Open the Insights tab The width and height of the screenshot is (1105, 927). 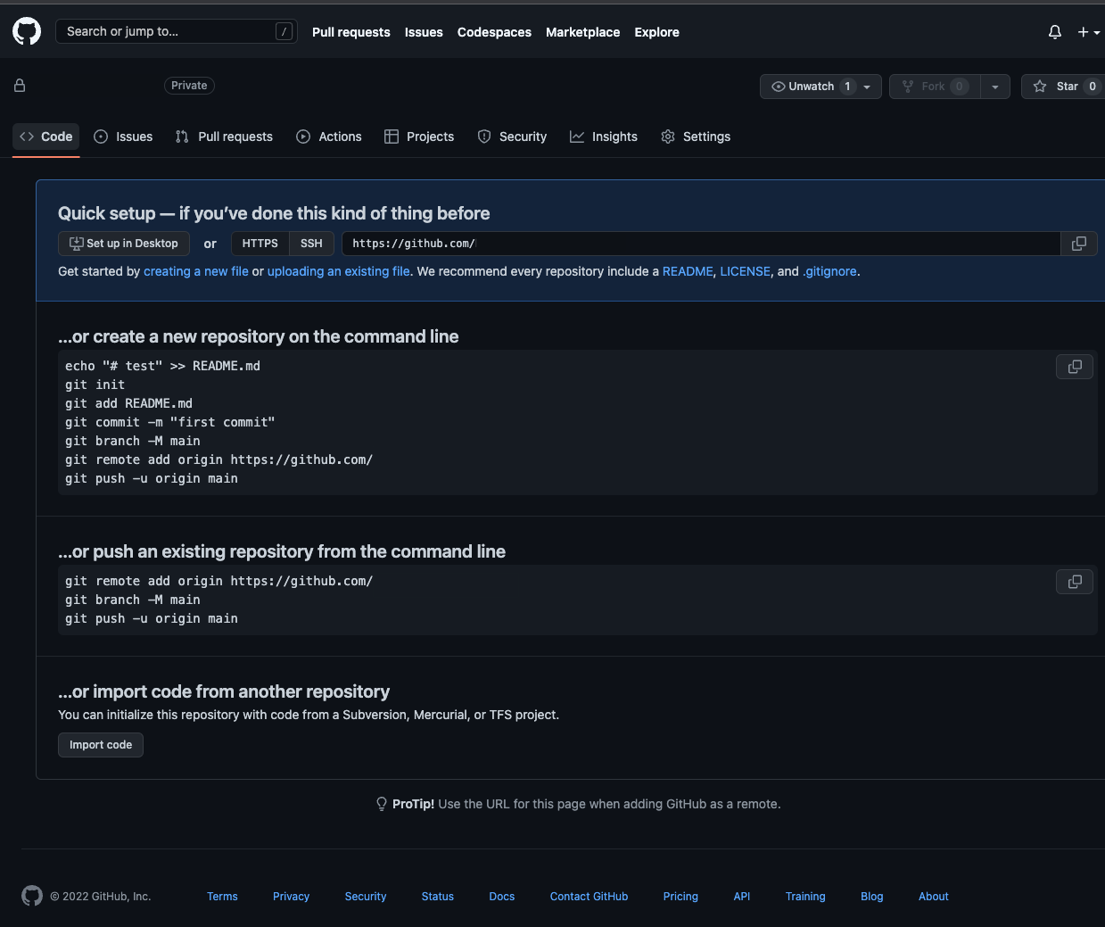click(604, 137)
